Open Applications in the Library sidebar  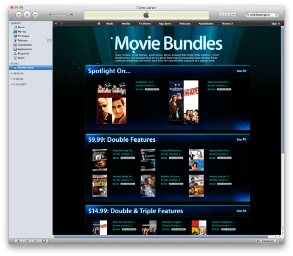coord(25,49)
